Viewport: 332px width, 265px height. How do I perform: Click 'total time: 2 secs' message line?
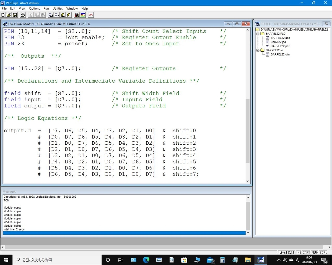click(14, 229)
